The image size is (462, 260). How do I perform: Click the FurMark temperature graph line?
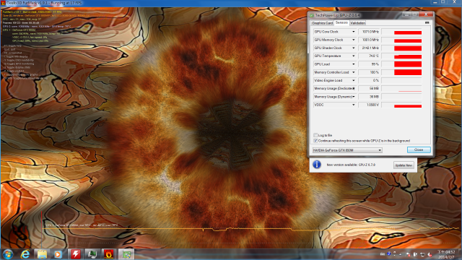pyautogui.click(x=250, y=229)
